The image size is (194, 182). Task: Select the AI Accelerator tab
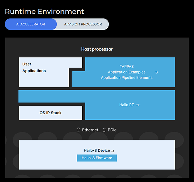tap(31, 24)
